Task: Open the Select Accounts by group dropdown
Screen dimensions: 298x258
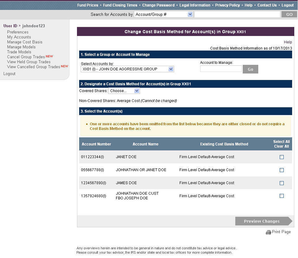Action: (127, 69)
